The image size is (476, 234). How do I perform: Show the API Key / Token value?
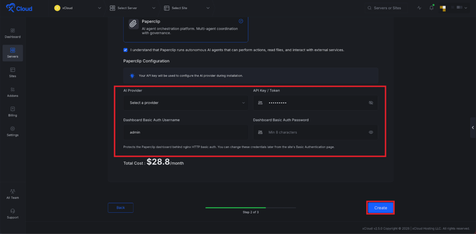[371, 102]
